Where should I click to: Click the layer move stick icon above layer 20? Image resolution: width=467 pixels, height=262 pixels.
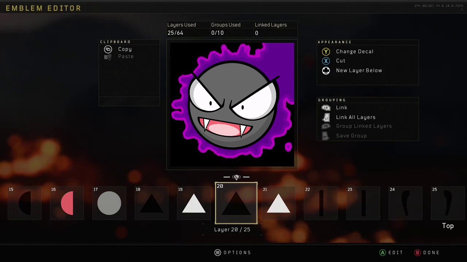click(x=236, y=177)
